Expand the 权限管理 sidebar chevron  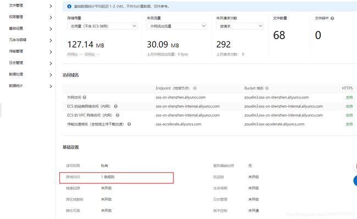coord(51,18)
